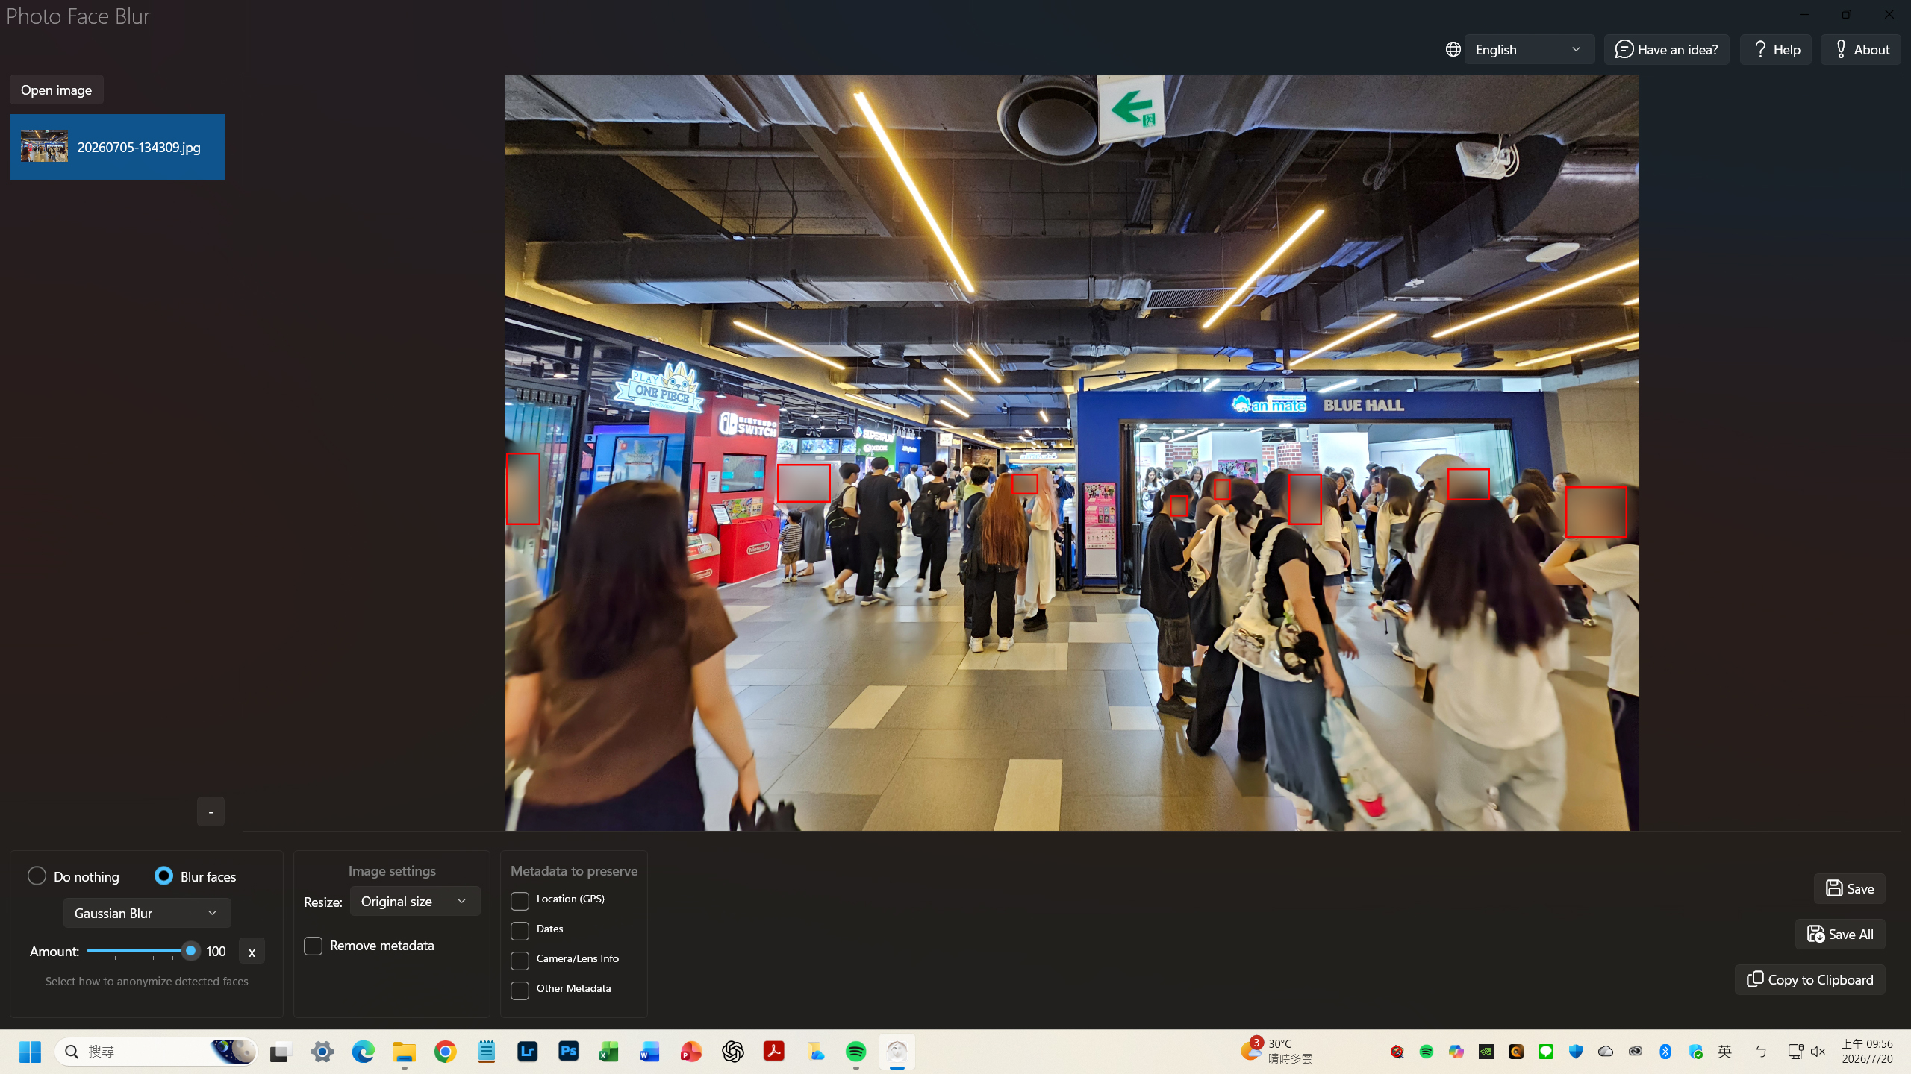This screenshot has width=1911, height=1074.
Task: Select the Do nothing radio option
Action: coord(37,876)
